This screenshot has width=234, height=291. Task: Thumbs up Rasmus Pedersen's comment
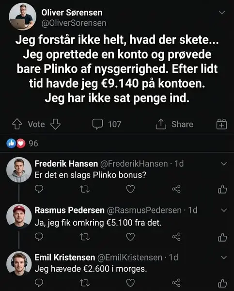[222, 237]
